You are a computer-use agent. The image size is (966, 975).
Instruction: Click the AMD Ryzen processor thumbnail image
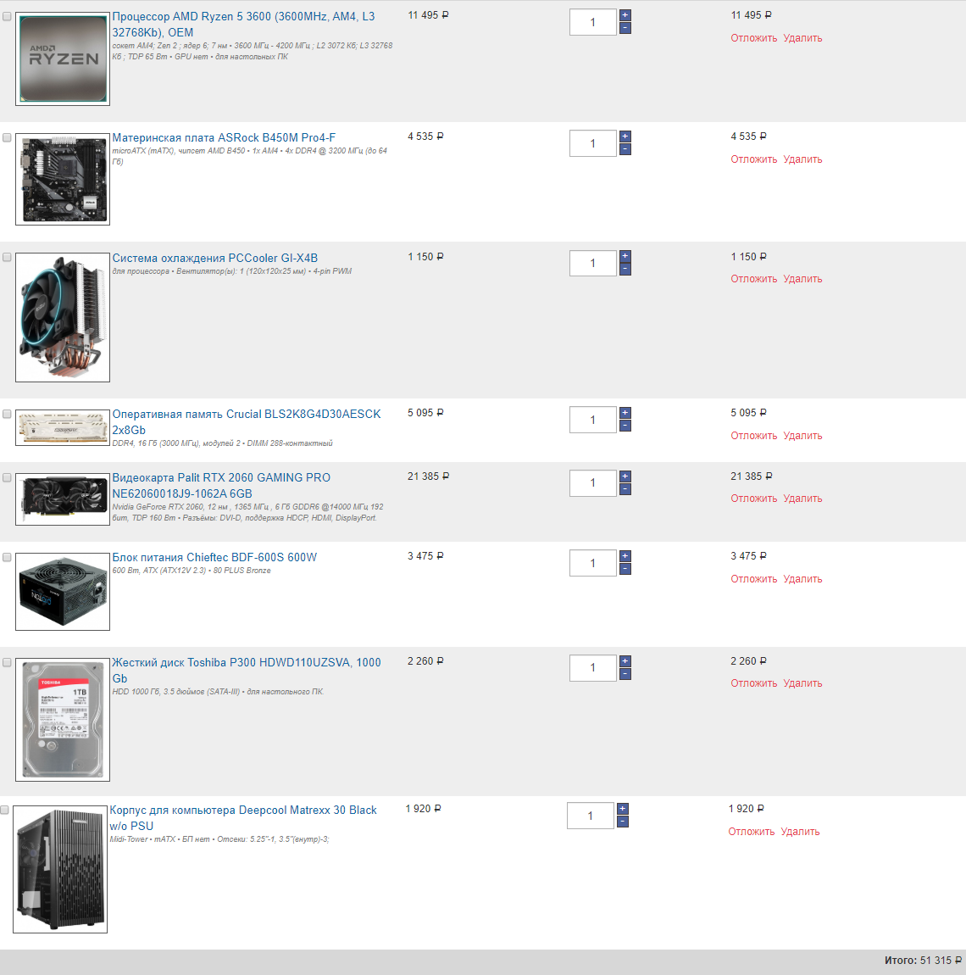(x=63, y=59)
